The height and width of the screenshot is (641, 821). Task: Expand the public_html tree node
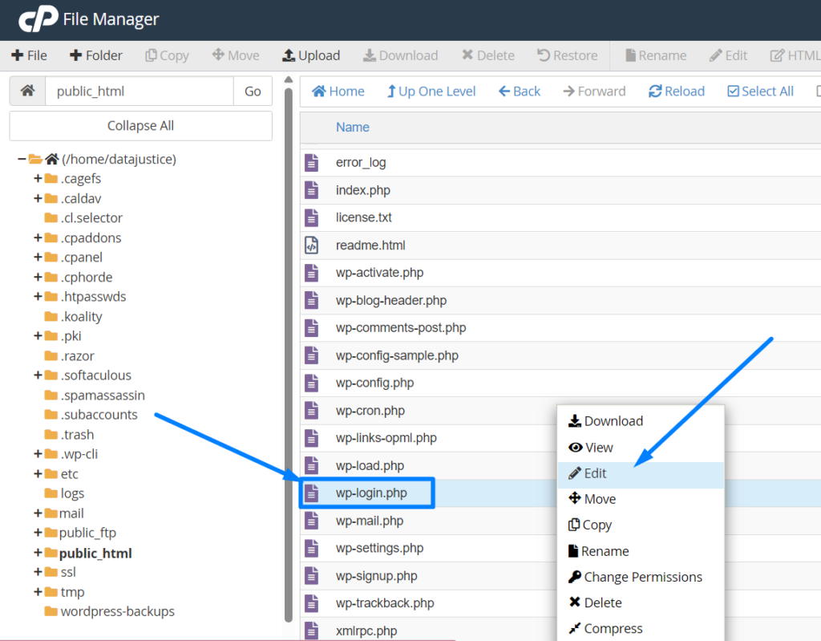tap(38, 553)
